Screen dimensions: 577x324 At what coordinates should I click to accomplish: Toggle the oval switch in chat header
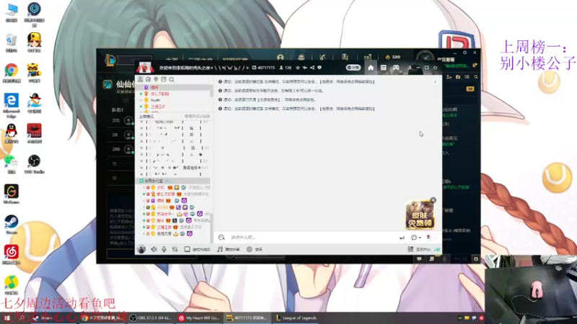pos(353,68)
